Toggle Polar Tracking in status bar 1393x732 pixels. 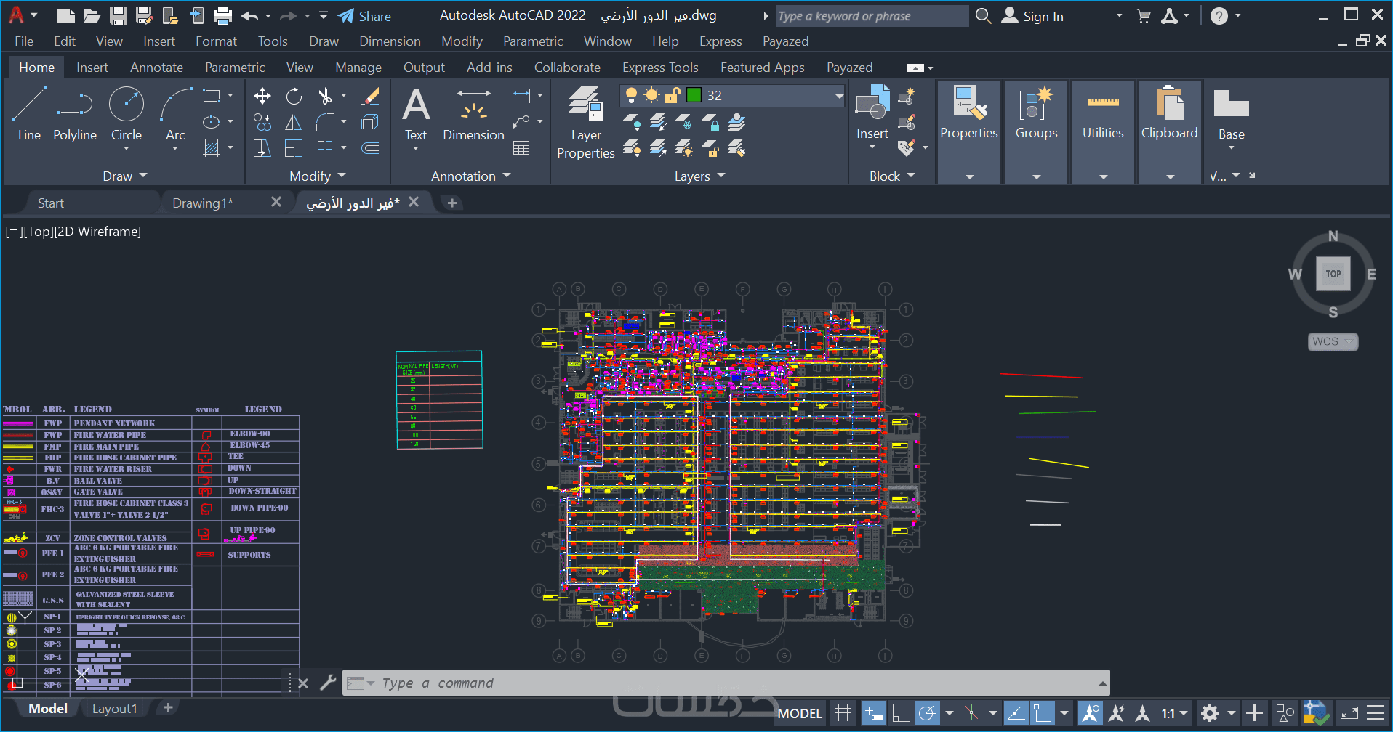tap(927, 713)
